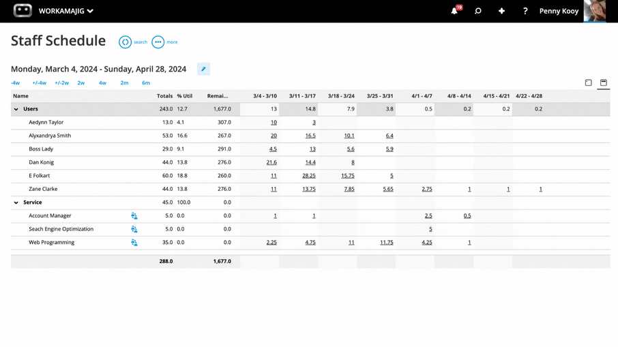Screen dimensions: 618x347
Task: Sort by Name column header
Action: (21, 95)
